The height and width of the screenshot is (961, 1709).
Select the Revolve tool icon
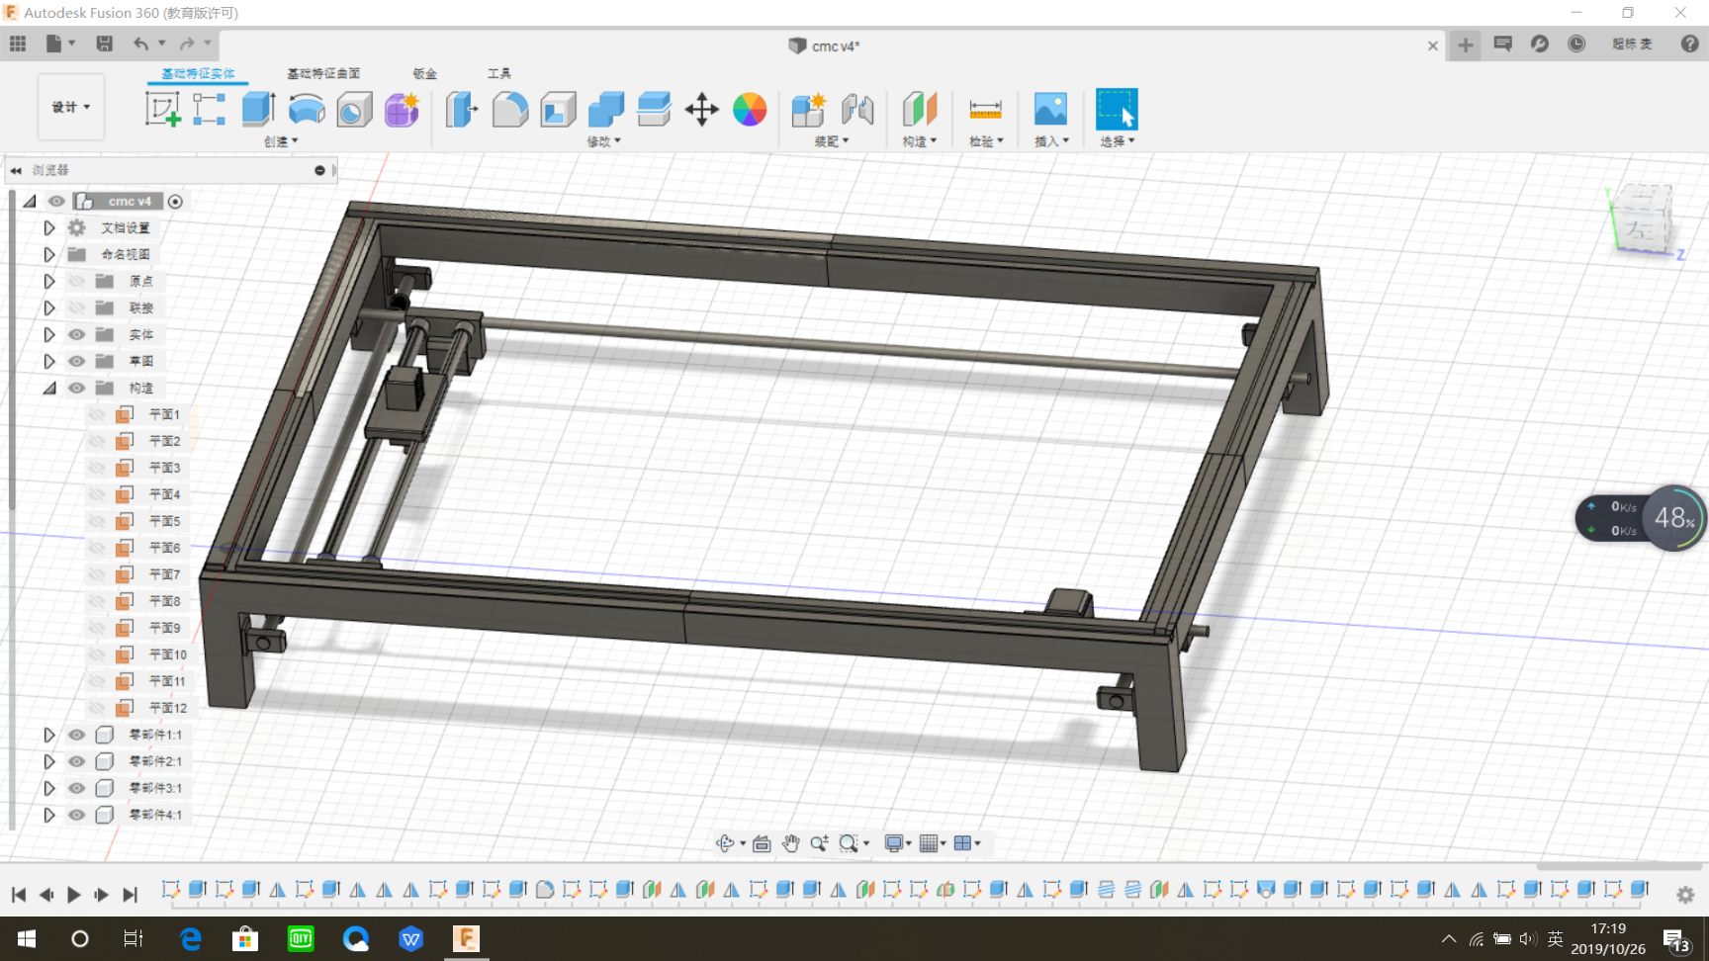click(x=307, y=109)
